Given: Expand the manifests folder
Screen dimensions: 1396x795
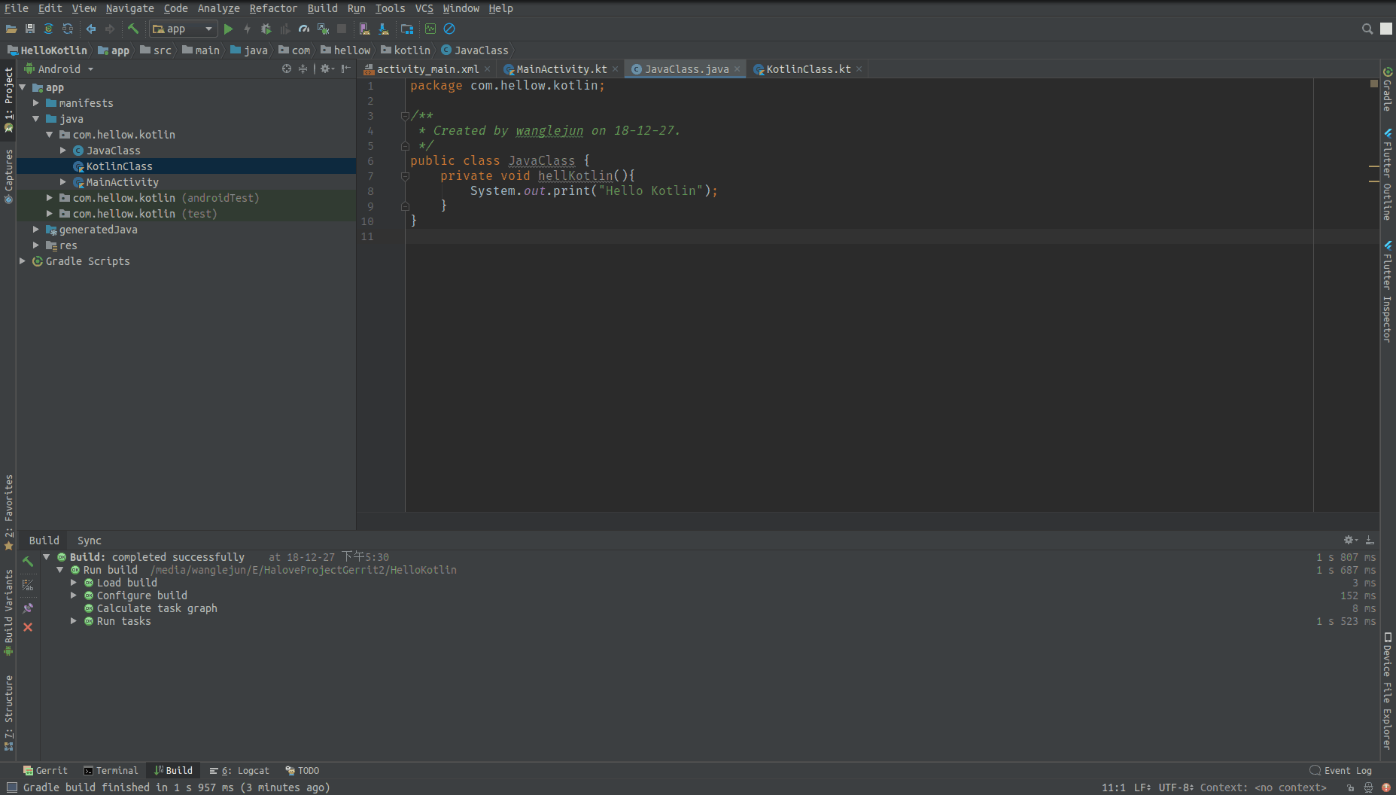Looking at the screenshot, I should click(36, 103).
